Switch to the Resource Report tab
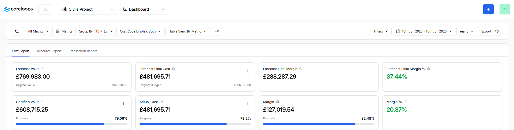 49,51
